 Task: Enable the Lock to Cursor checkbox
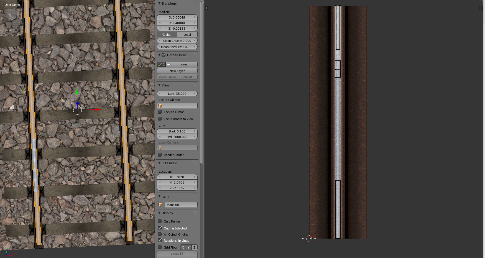click(160, 112)
